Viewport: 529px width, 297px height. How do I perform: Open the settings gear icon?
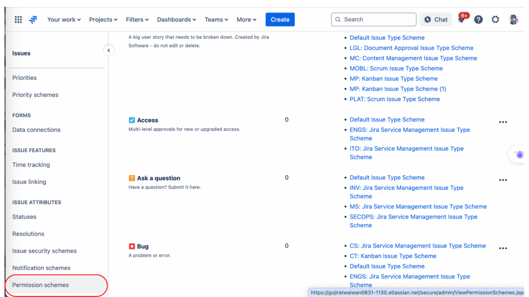tap(495, 20)
